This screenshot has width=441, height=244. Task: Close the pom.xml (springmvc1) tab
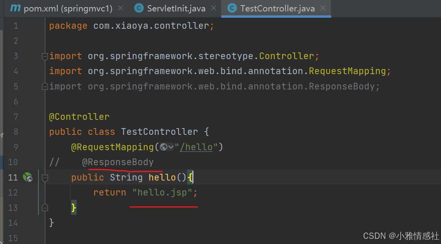[120, 8]
